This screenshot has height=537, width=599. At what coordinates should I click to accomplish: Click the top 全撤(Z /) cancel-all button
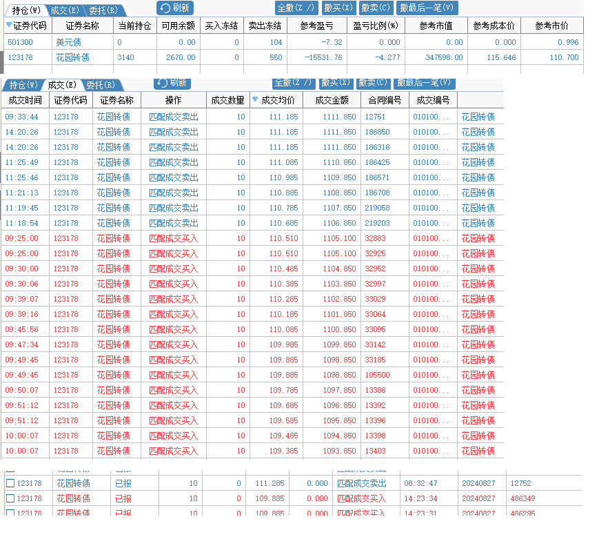point(296,8)
